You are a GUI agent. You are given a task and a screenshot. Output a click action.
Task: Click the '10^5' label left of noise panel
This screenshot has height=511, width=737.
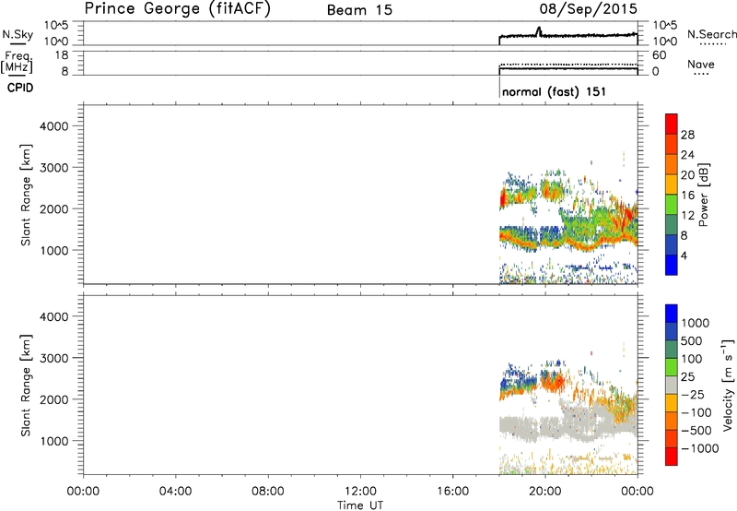(x=55, y=26)
